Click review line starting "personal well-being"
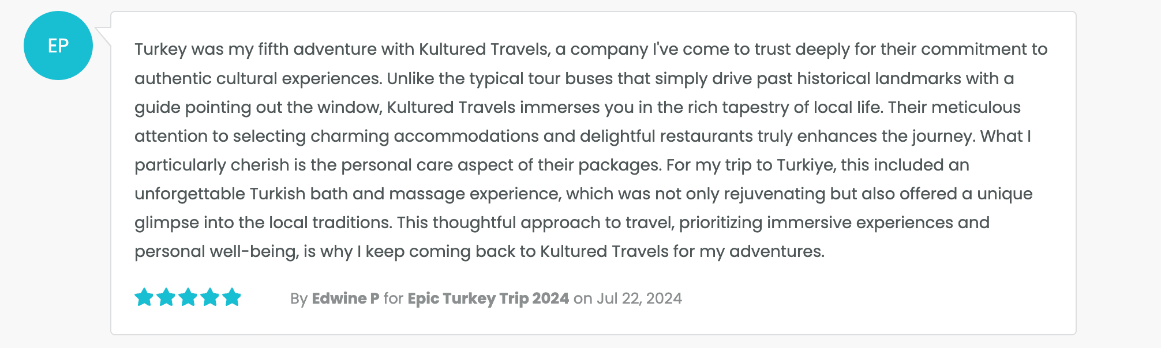The image size is (1161, 348). pos(479,251)
